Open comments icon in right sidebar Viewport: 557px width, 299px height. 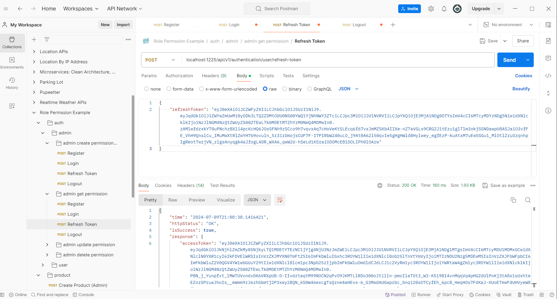[x=548, y=58]
